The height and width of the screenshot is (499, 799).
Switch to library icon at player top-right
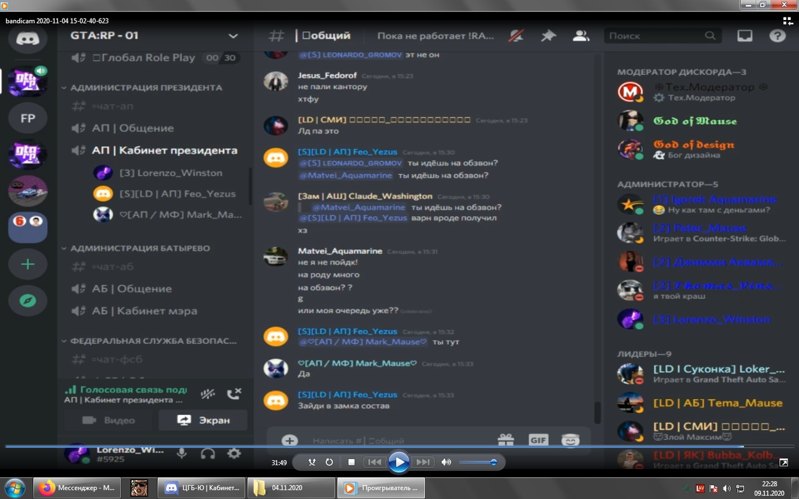(788, 21)
